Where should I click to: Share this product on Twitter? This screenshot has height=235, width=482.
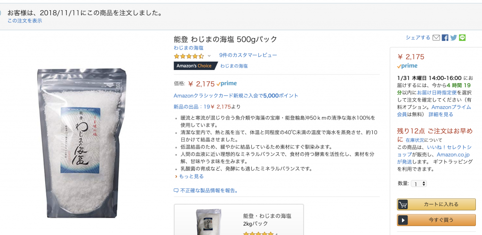click(x=453, y=38)
